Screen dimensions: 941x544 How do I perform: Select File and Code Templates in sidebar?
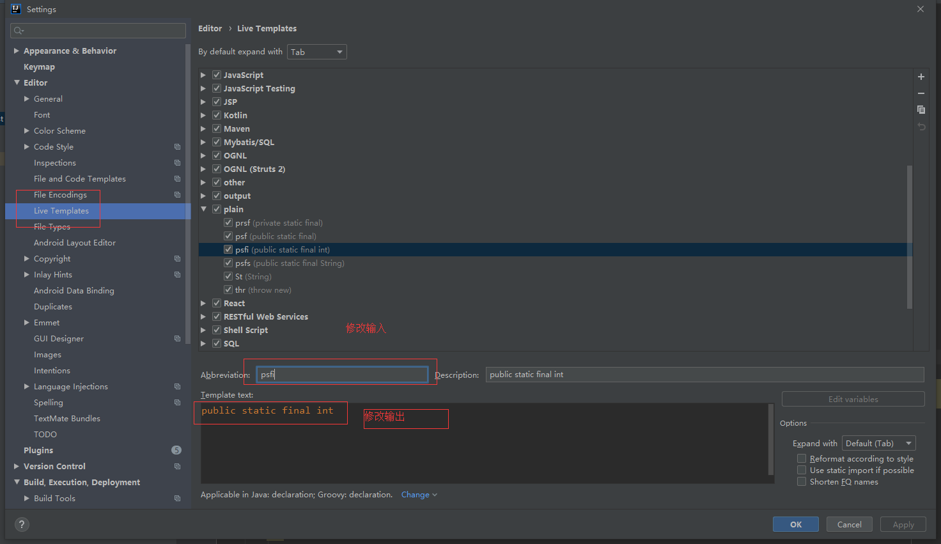(x=80, y=179)
